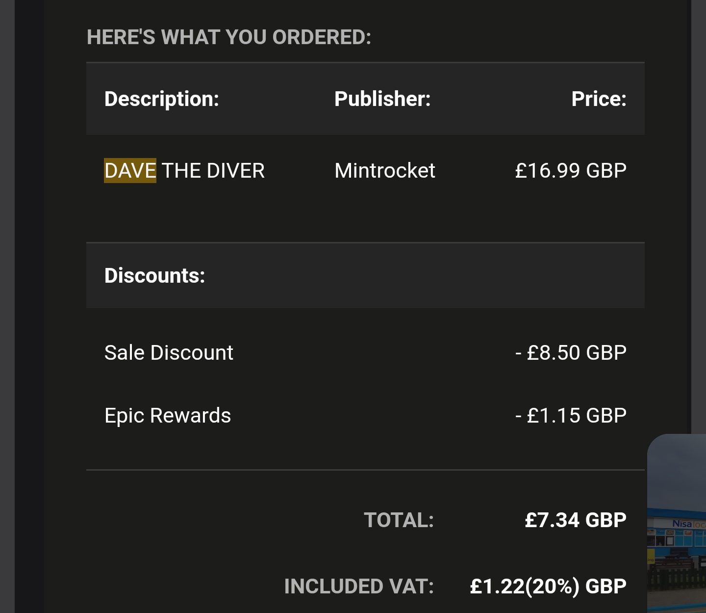The width and height of the screenshot is (706, 613).
Task: Click the £16.99 GBP price
Action: (571, 170)
